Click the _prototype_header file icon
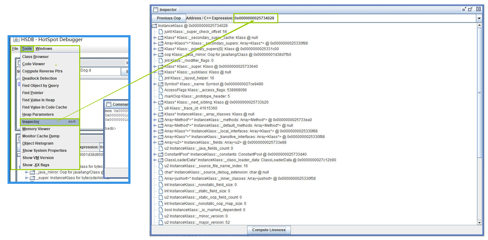The width and height of the screenshot is (488, 240). [x=161, y=96]
